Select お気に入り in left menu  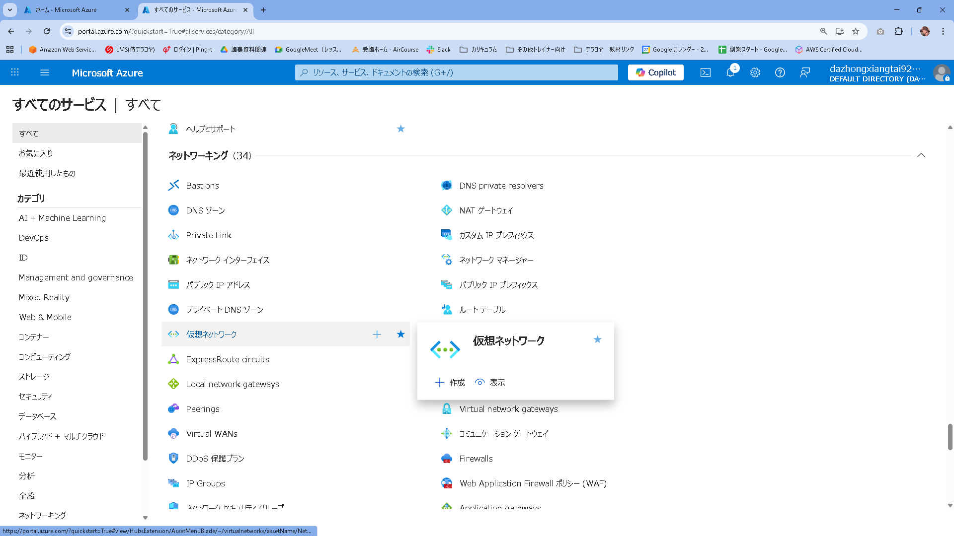coord(36,153)
